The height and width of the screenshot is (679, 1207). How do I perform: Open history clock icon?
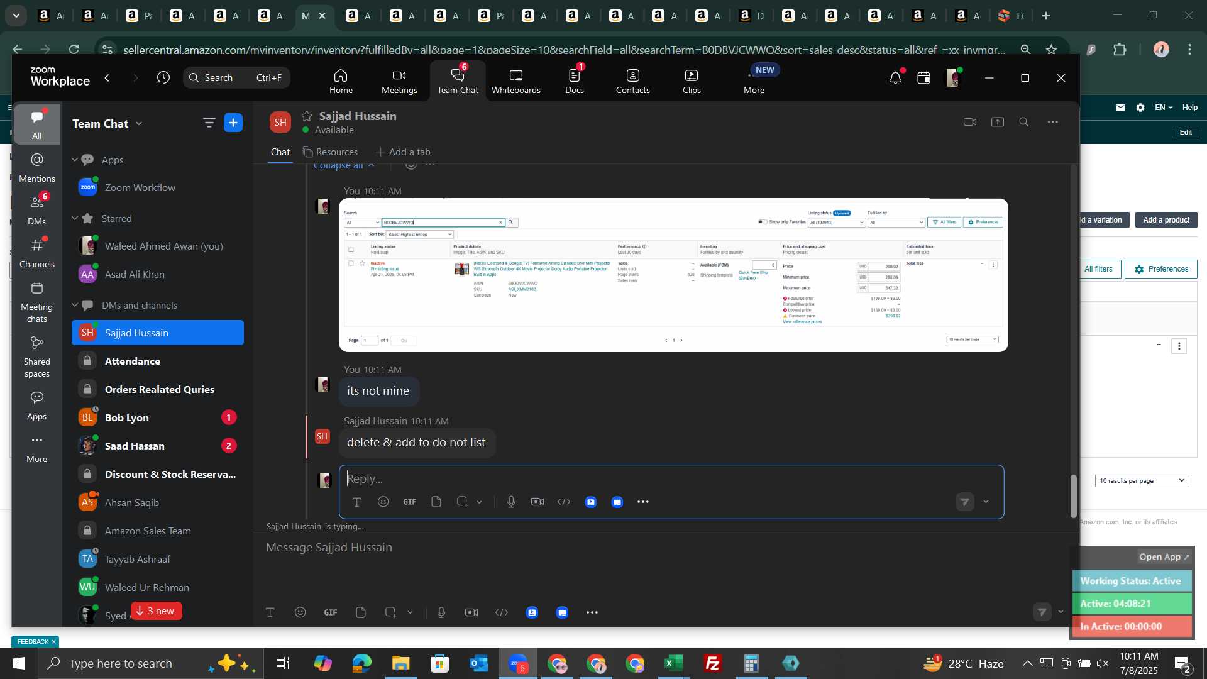coord(163,78)
